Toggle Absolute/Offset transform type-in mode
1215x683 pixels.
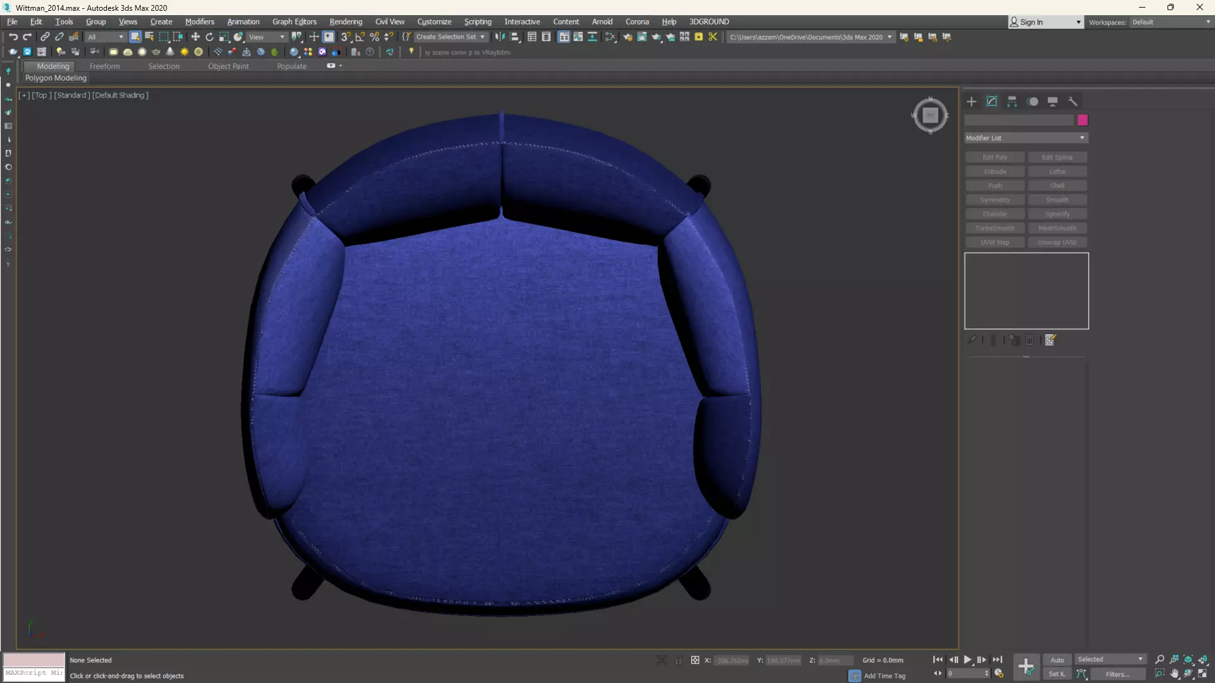click(695, 660)
